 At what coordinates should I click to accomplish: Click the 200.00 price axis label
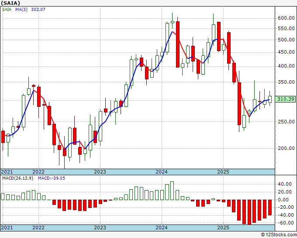(286, 148)
